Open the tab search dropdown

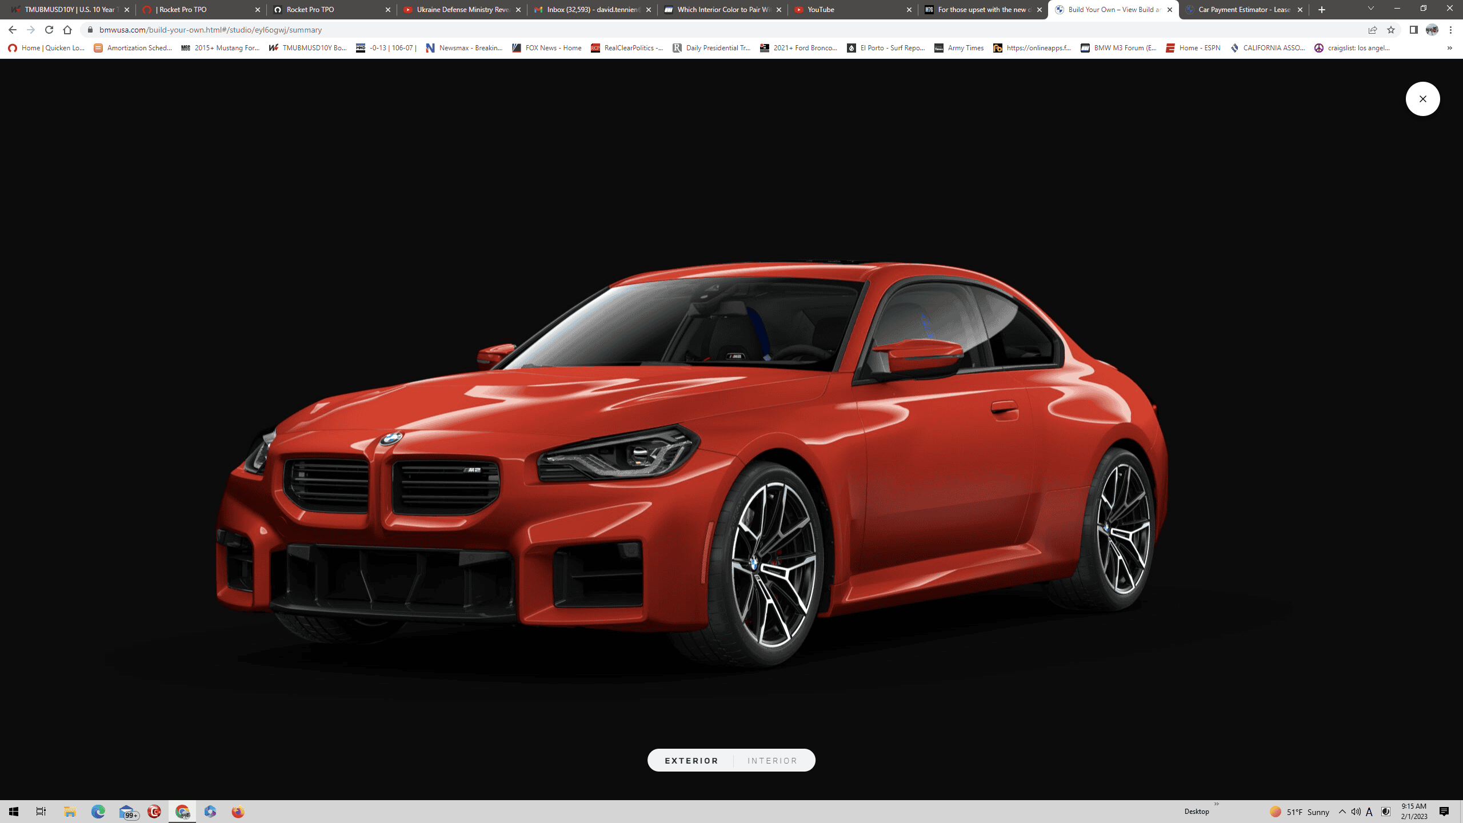point(1370,9)
